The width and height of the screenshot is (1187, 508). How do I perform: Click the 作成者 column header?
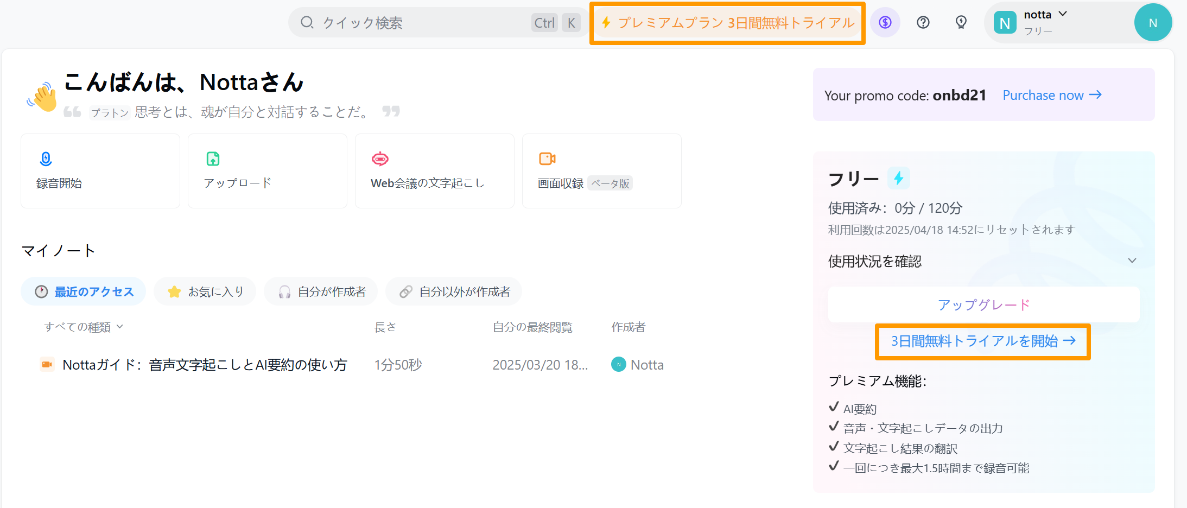[629, 327]
